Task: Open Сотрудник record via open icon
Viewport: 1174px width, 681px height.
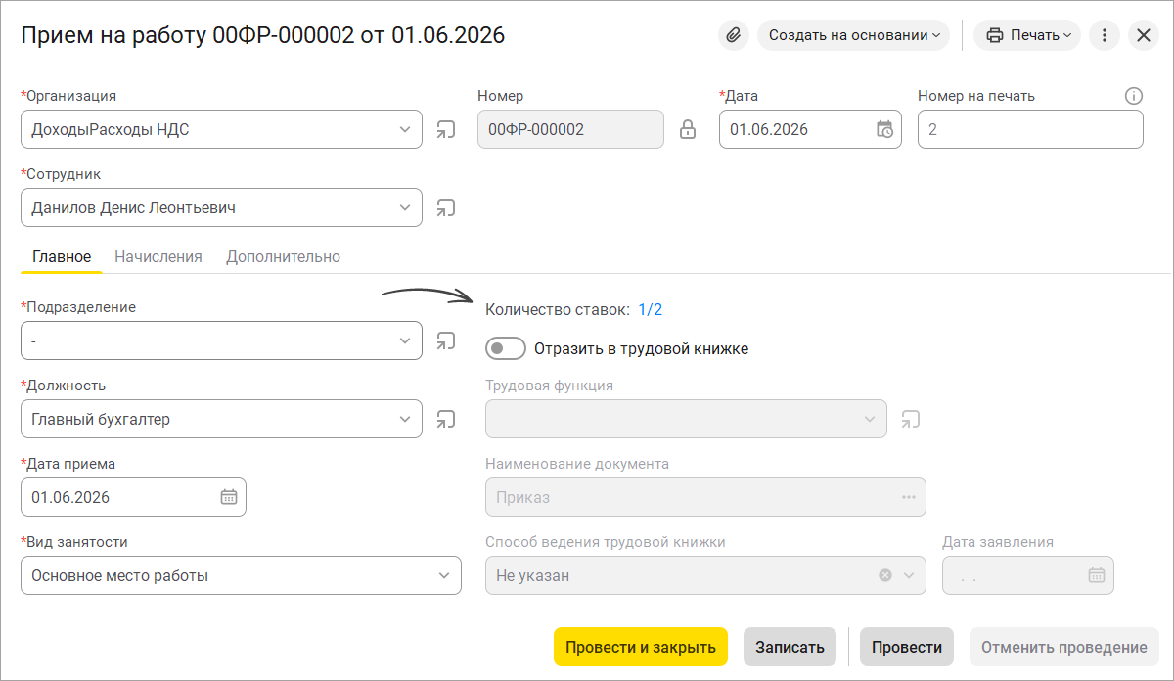Action: [x=446, y=207]
